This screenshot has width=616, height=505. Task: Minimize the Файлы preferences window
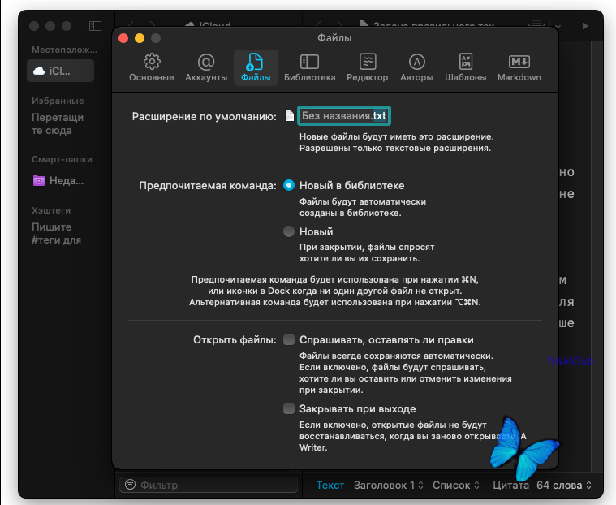tap(140, 38)
